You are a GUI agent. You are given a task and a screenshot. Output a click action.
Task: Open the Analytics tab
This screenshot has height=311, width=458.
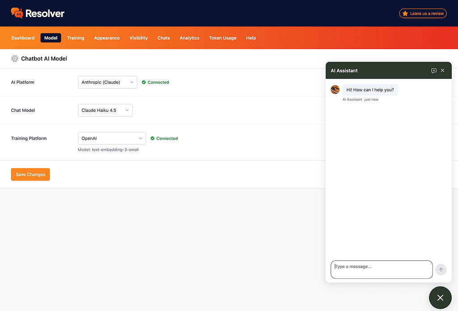click(x=190, y=38)
